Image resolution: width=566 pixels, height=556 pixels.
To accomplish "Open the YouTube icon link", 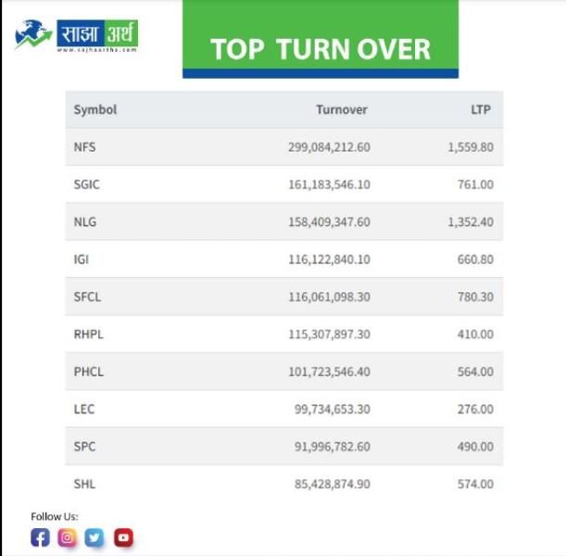I will click(x=123, y=537).
